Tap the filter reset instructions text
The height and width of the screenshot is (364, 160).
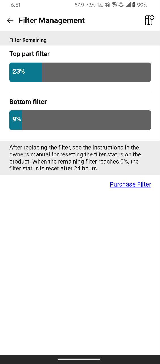point(75,158)
